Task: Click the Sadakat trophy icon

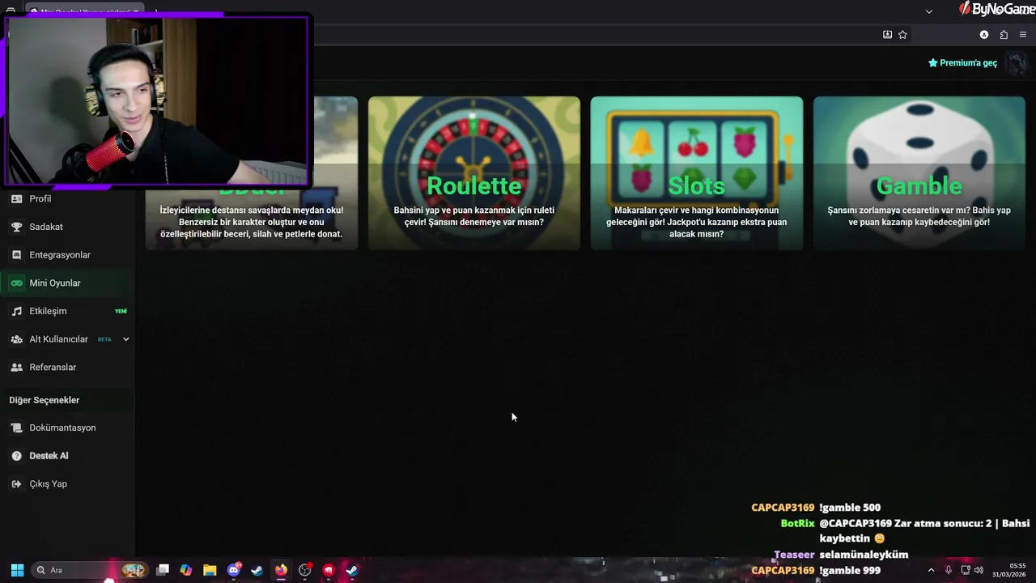Action: 16,227
